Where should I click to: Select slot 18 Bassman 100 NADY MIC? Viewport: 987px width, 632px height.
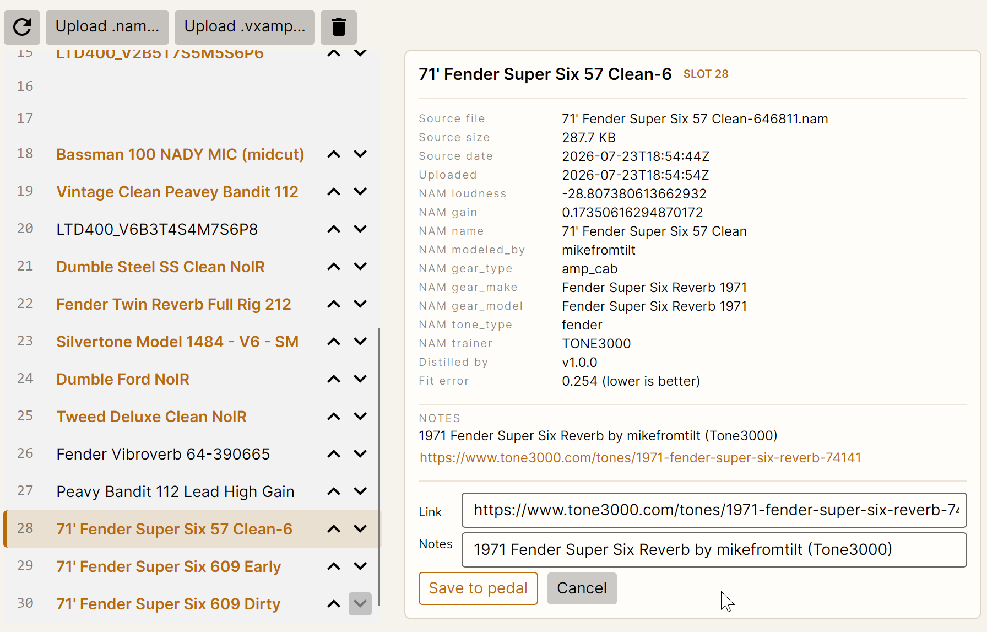180,154
